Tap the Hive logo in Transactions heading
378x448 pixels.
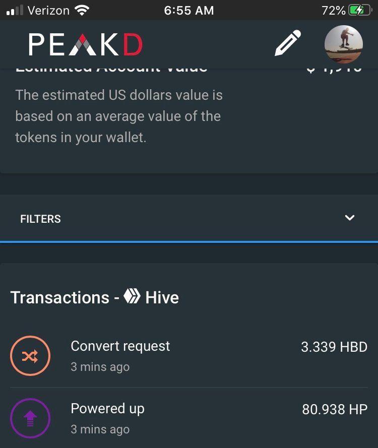point(132,296)
